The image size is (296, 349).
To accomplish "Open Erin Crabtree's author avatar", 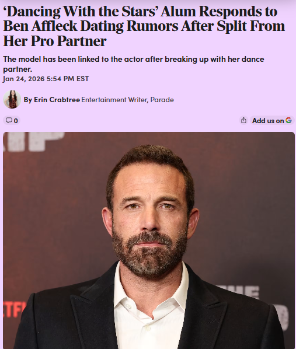I will (12, 99).
